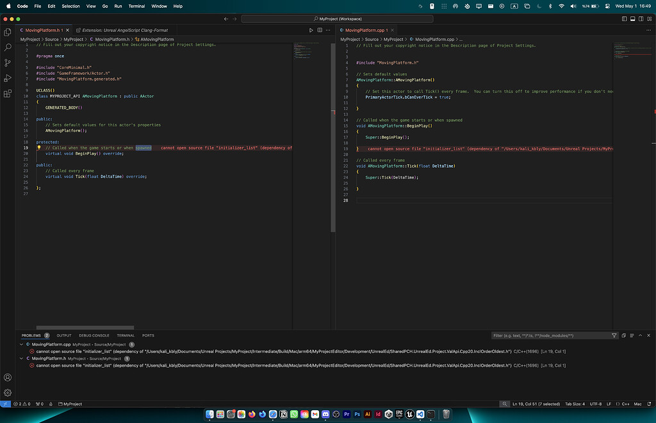Open the Manage gear icon
Viewport: 656px width, 423px height.
[x=8, y=392]
